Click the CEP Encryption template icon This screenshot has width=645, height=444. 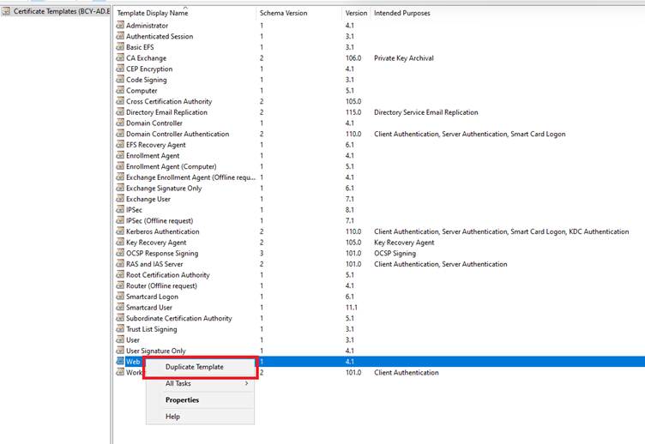(120, 69)
